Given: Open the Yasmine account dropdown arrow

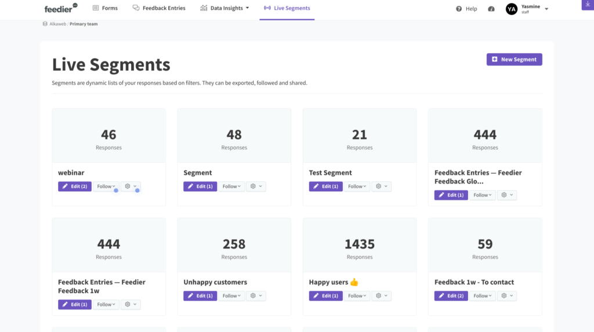Looking at the screenshot, I should pos(546,9).
